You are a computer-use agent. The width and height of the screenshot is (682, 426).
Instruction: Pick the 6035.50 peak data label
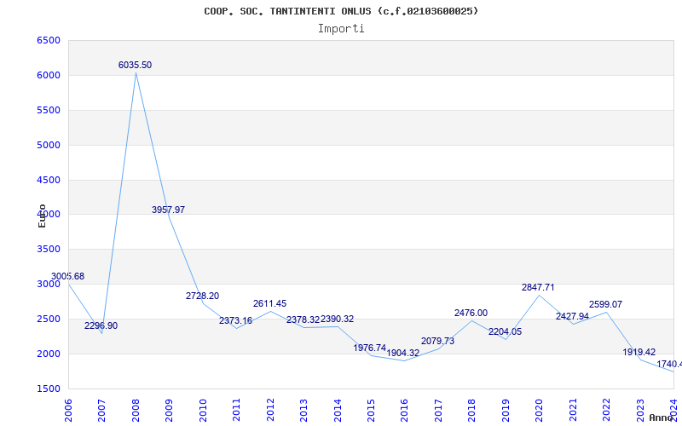point(136,66)
